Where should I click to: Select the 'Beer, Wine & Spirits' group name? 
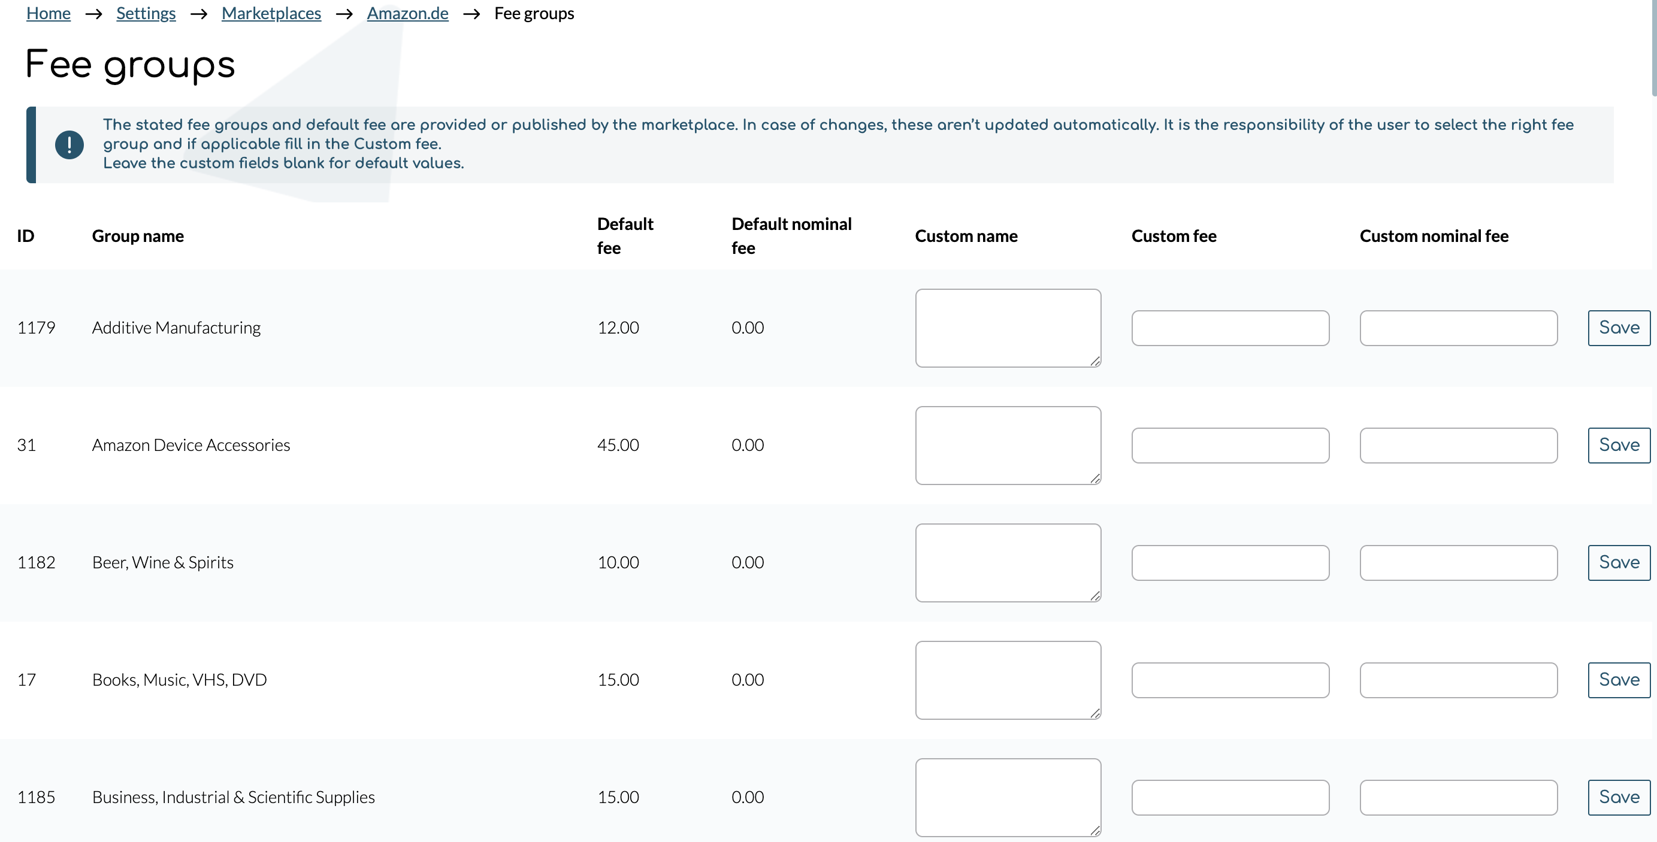point(163,563)
